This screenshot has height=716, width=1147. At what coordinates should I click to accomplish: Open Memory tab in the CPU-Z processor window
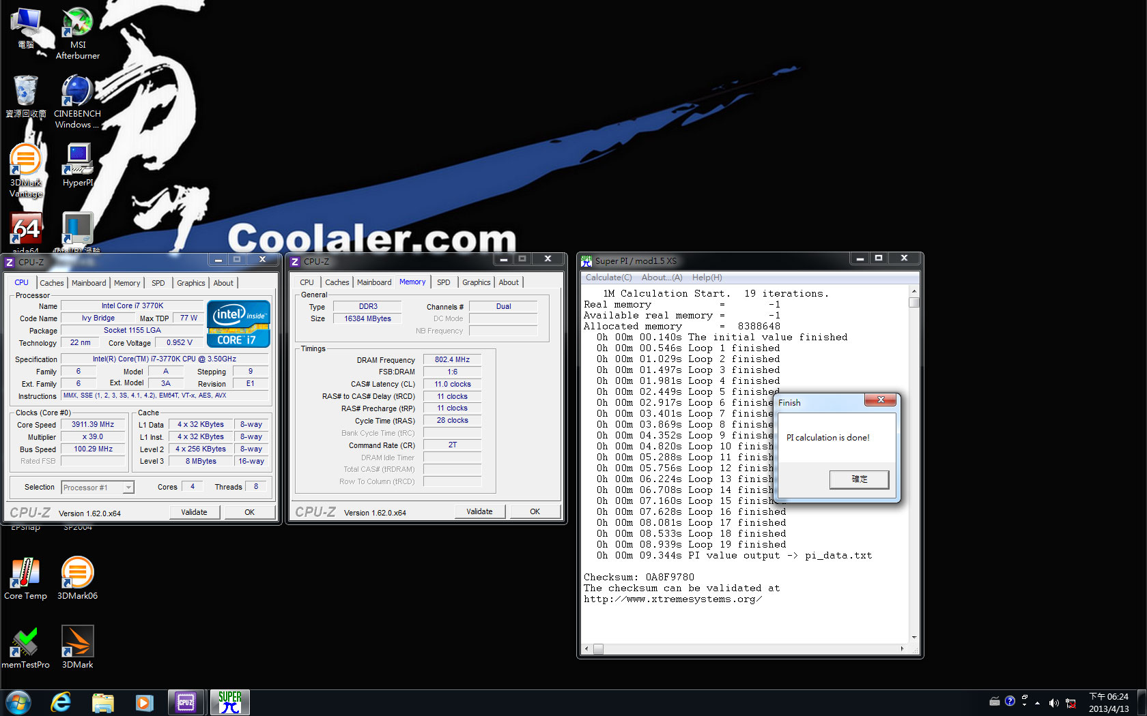point(127,283)
